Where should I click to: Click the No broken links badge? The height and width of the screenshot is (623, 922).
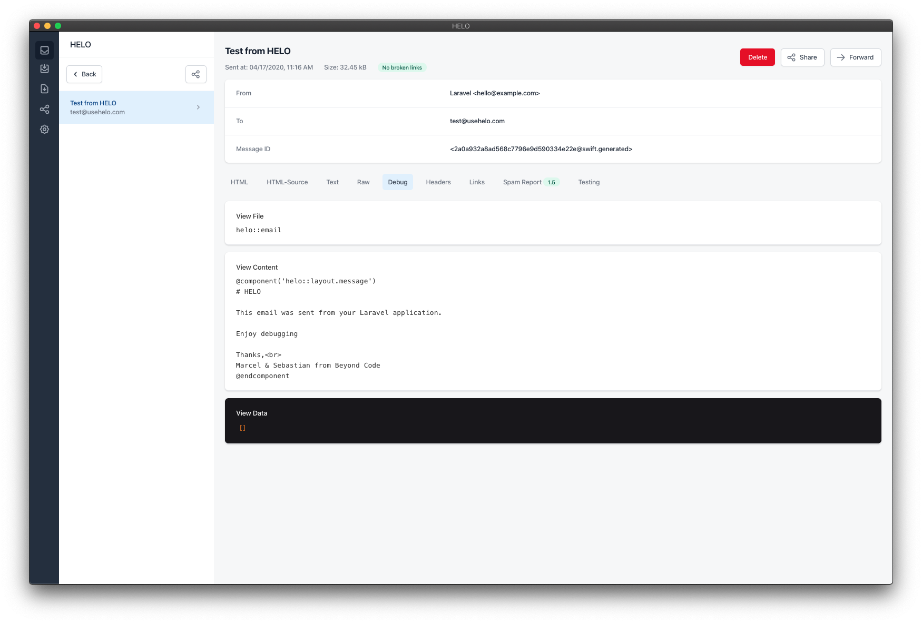402,67
